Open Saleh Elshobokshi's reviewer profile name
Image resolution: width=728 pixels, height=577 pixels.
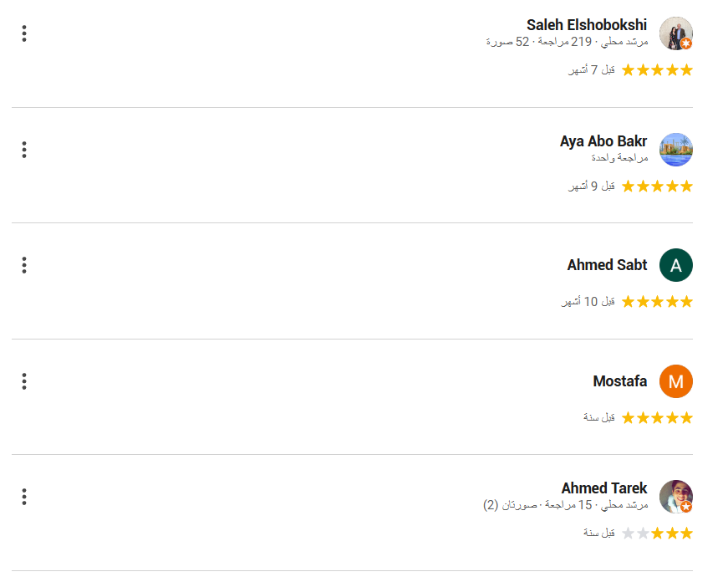(586, 25)
